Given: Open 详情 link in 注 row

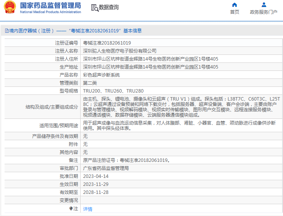Looking at the screenshot, I should 87,209.
